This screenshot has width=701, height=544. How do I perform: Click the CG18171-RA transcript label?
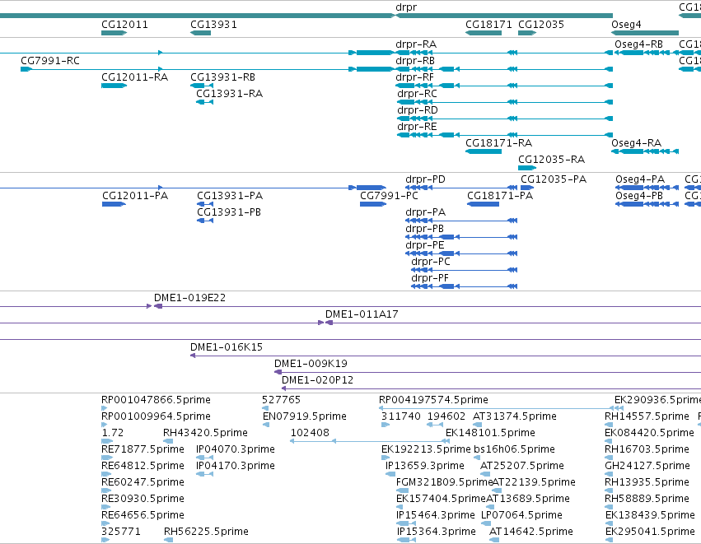click(498, 143)
